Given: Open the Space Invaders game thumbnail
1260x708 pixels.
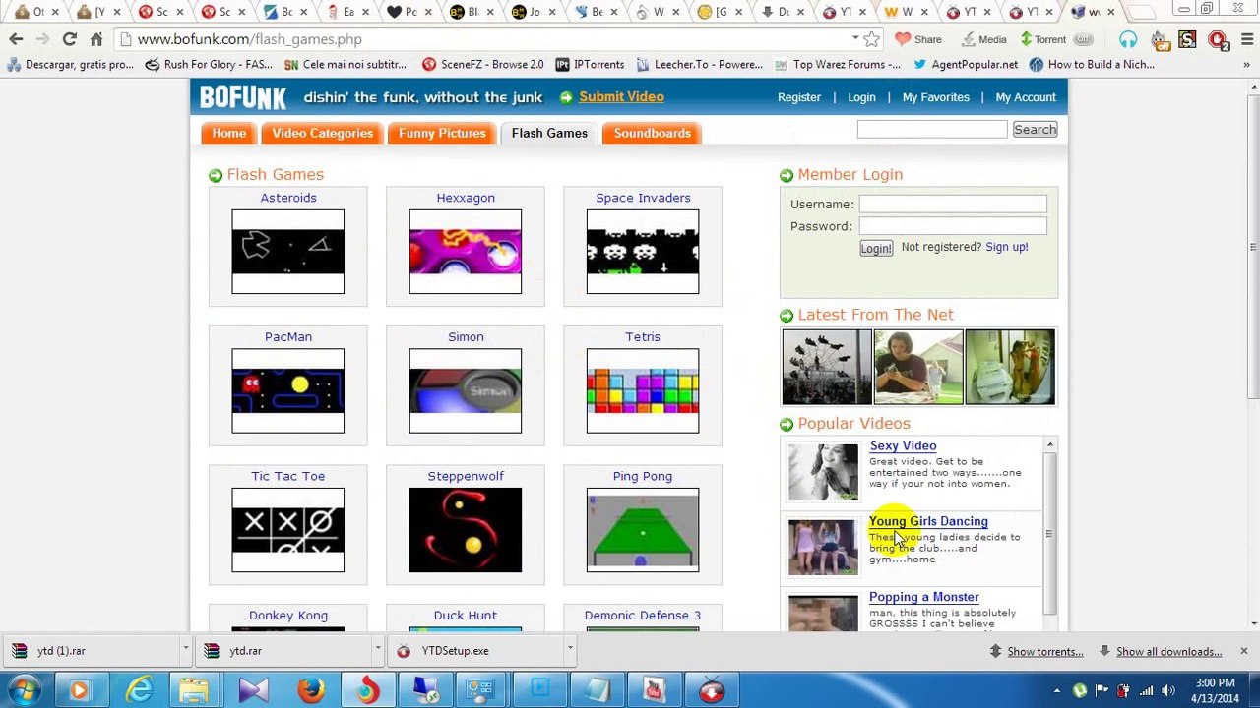Looking at the screenshot, I should click(x=642, y=251).
